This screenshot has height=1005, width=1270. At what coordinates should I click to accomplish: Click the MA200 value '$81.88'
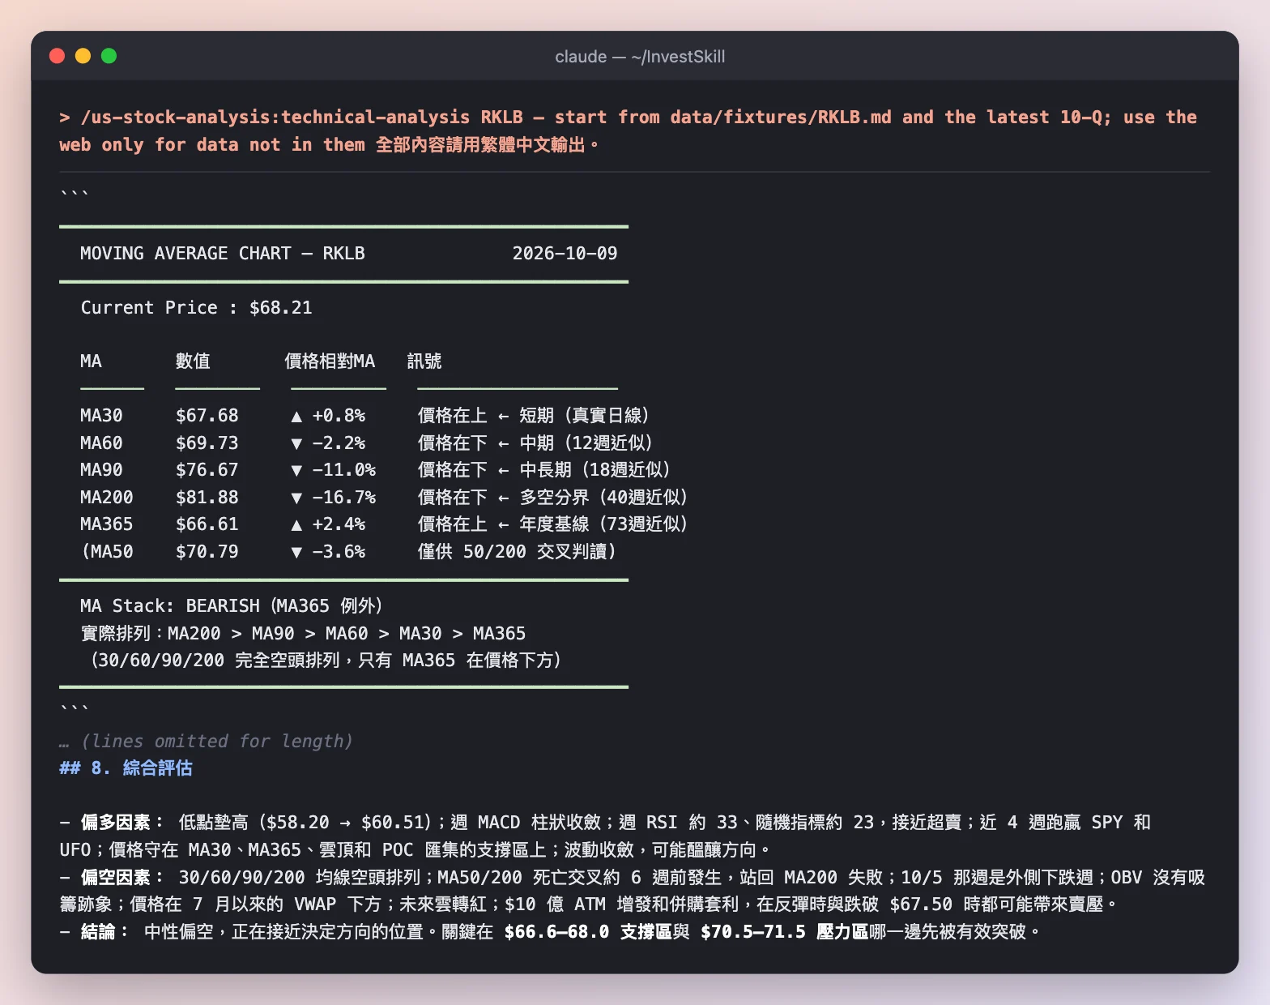pos(207,498)
